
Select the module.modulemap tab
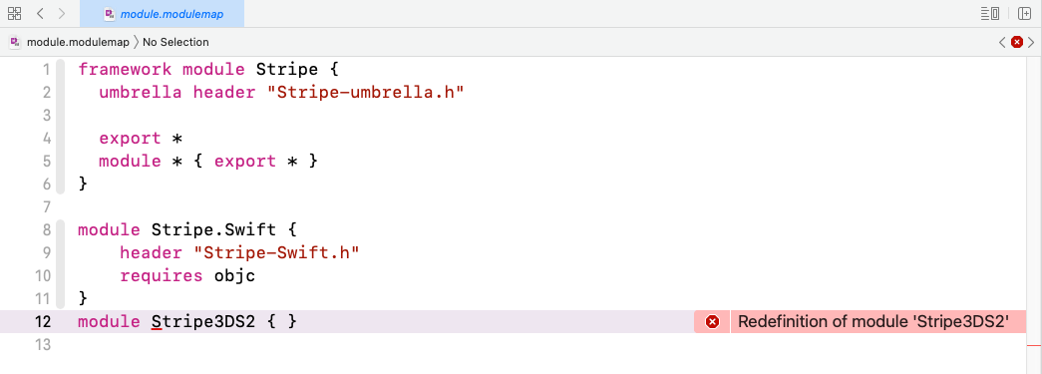click(x=163, y=14)
